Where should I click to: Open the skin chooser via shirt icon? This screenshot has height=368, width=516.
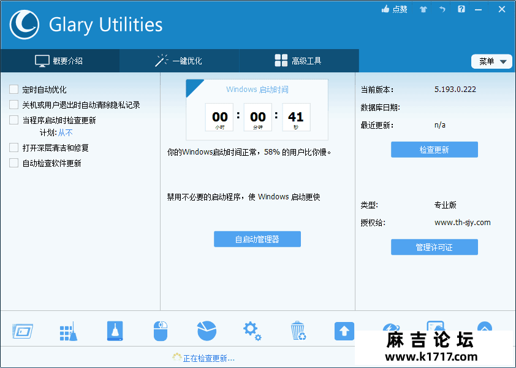[x=423, y=9]
